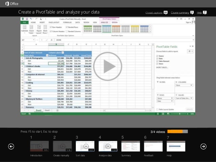Click the closed captions CC icon

point(166,13)
